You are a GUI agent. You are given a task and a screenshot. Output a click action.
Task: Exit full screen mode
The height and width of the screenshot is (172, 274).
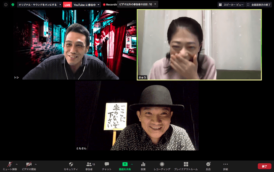259,5
